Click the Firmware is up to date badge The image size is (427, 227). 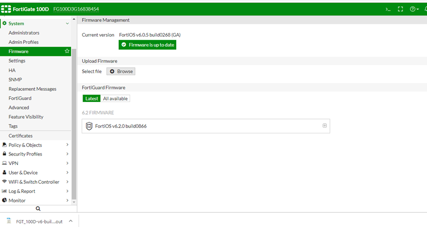pyautogui.click(x=147, y=44)
